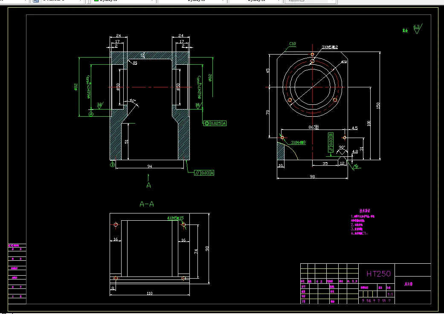The height and width of the screenshot is (314, 444).
Task: Select the 0.03 A parallelism tolerance frame
Action: [x=204, y=173]
